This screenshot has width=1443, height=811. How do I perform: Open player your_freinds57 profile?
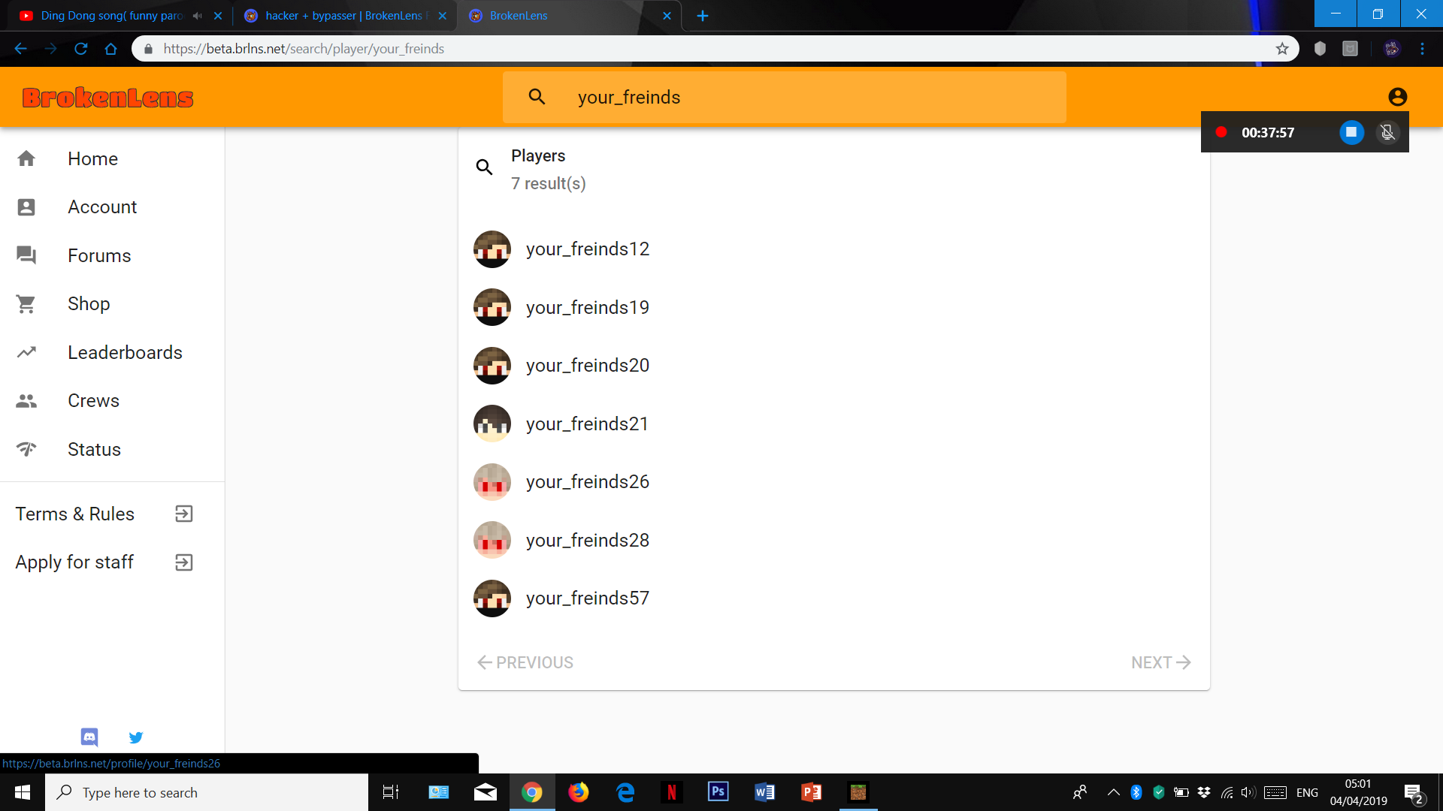coord(834,598)
